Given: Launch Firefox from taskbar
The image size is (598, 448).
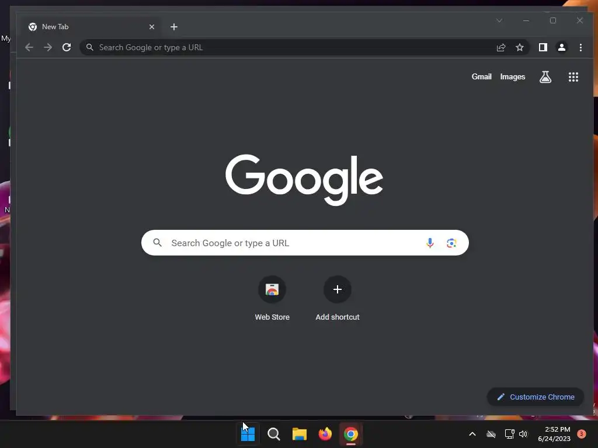Looking at the screenshot, I should click(x=325, y=434).
